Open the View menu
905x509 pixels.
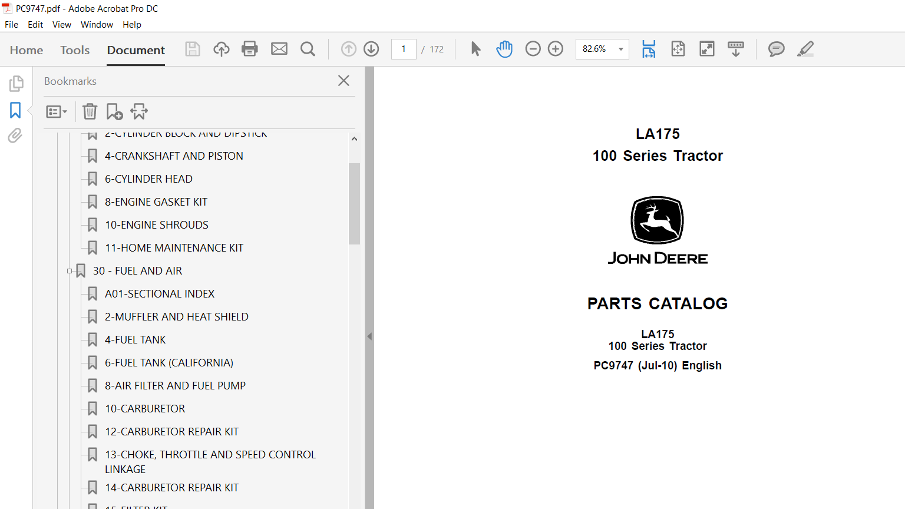62,25
